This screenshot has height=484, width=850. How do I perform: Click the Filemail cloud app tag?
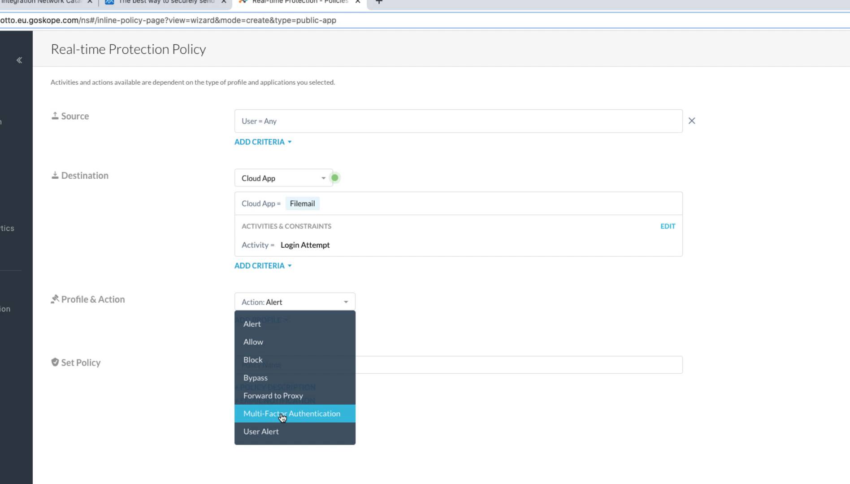[x=302, y=204]
